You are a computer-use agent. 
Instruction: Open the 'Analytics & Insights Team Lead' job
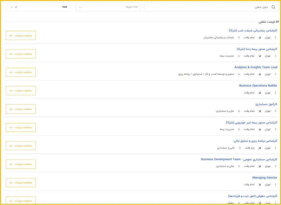256,67
